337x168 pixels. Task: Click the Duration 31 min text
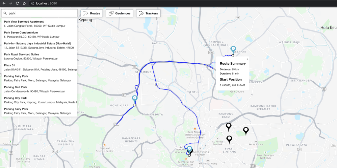(229, 74)
